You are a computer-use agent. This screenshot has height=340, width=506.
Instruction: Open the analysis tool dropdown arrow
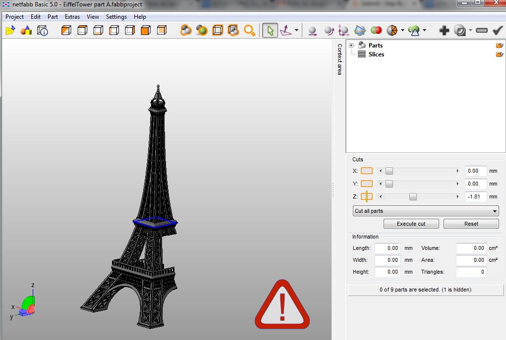pos(424,31)
